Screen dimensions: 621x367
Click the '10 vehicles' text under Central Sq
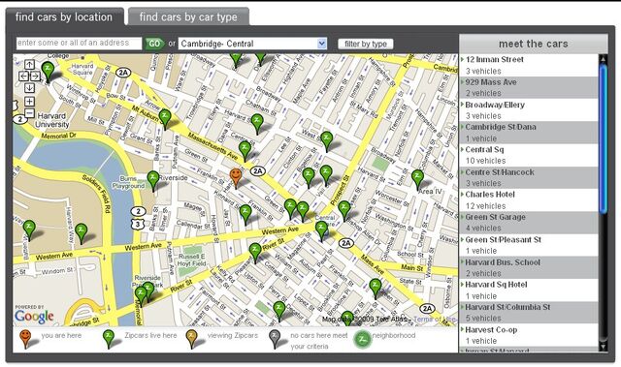coord(485,161)
